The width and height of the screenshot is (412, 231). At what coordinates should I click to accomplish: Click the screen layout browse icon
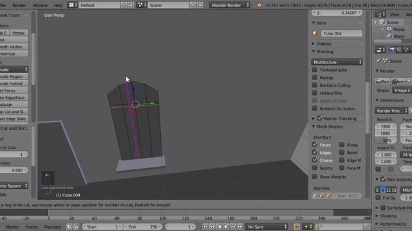tap(73, 5)
